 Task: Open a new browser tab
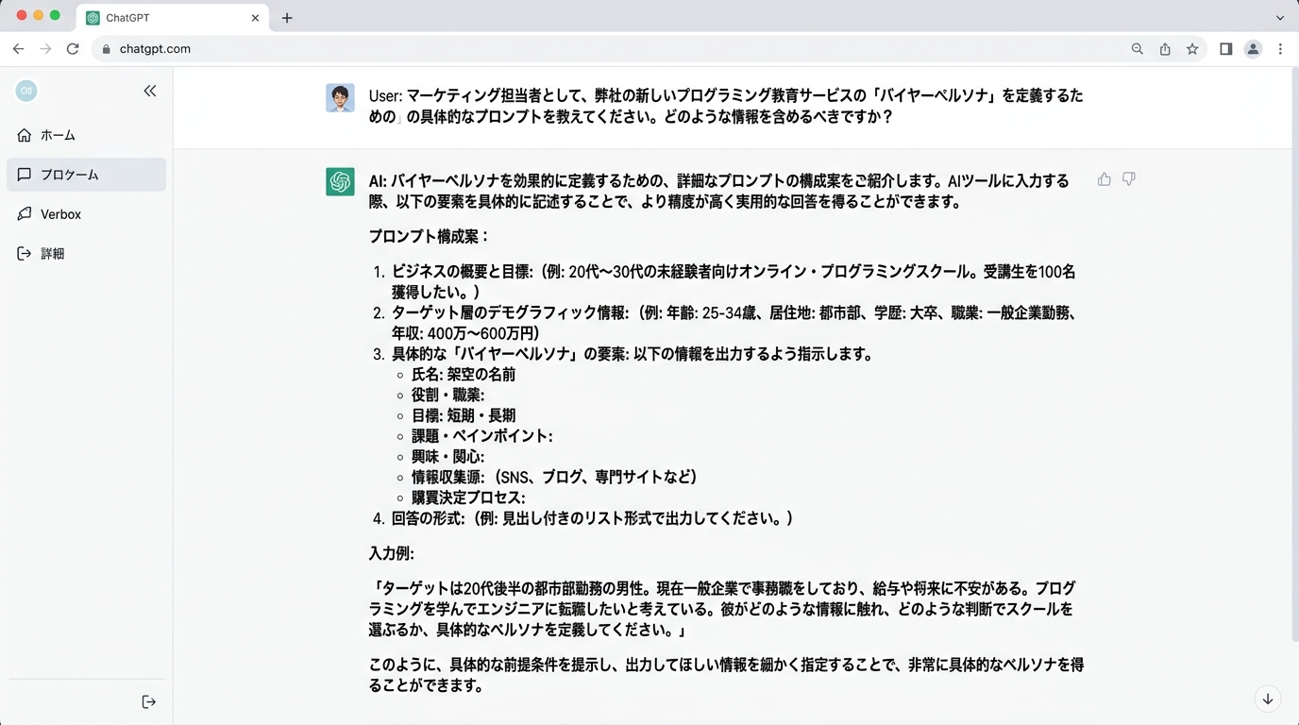tap(287, 18)
